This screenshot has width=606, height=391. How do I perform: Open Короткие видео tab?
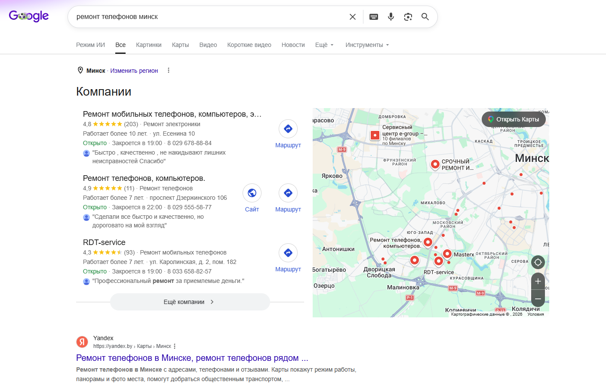[x=249, y=45]
